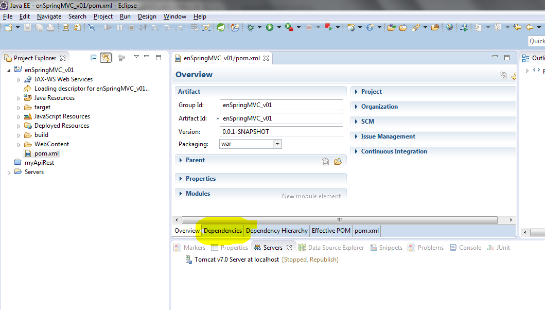The height and width of the screenshot is (310, 545).
Task: Expand the Continuous Integration section
Action: point(356,151)
